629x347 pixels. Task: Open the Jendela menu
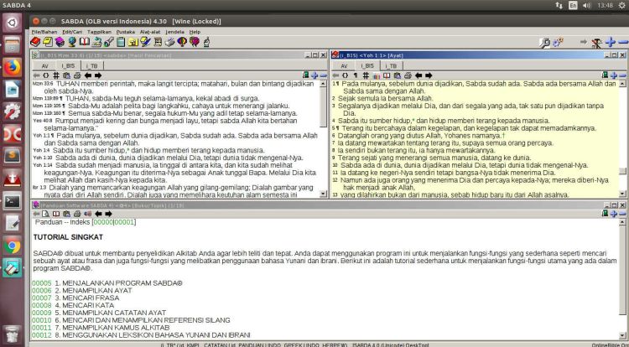[x=175, y=32]
